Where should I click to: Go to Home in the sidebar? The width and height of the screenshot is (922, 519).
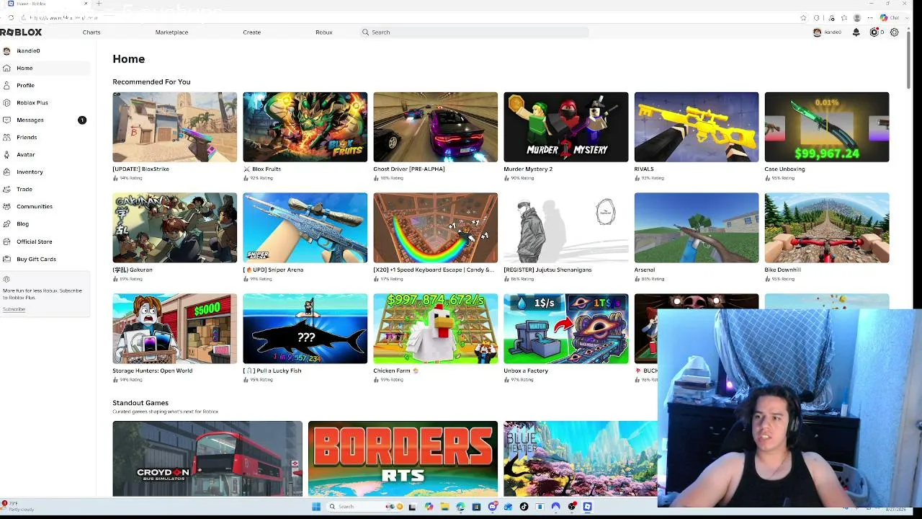(x=45, y=68)
